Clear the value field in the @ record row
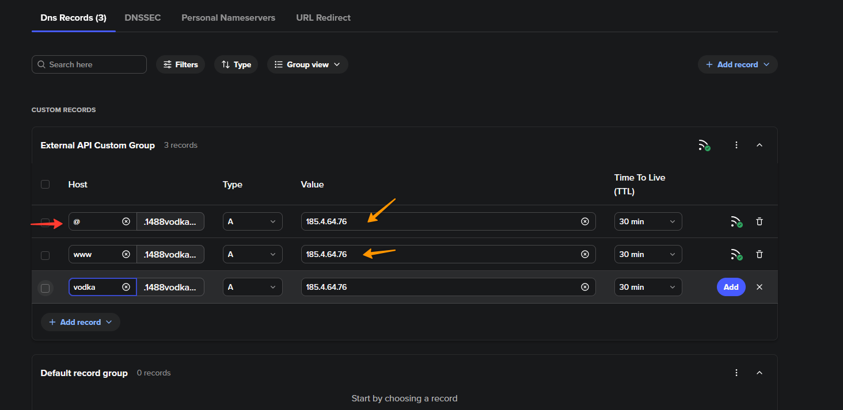843x410 pixels. pos(585,221)
